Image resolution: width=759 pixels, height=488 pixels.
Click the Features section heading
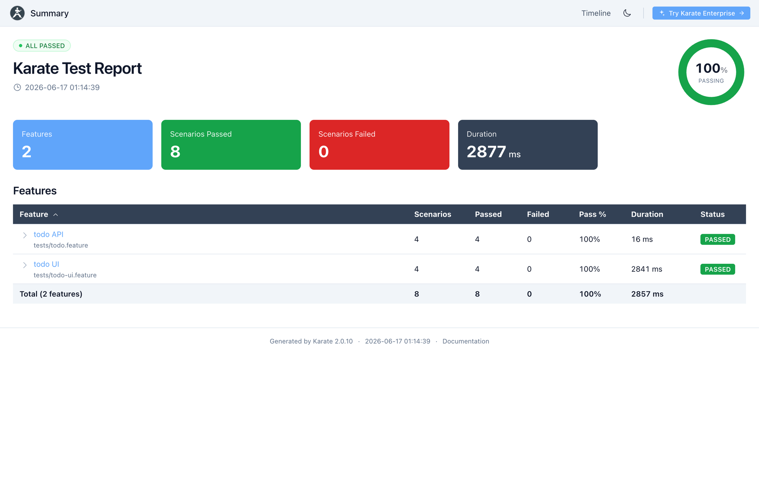pos(35,191)
